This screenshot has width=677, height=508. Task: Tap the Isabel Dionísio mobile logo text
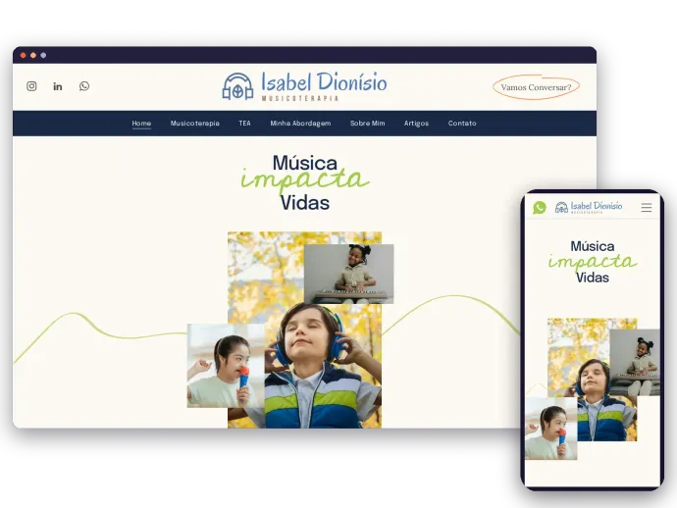(597, 206)
